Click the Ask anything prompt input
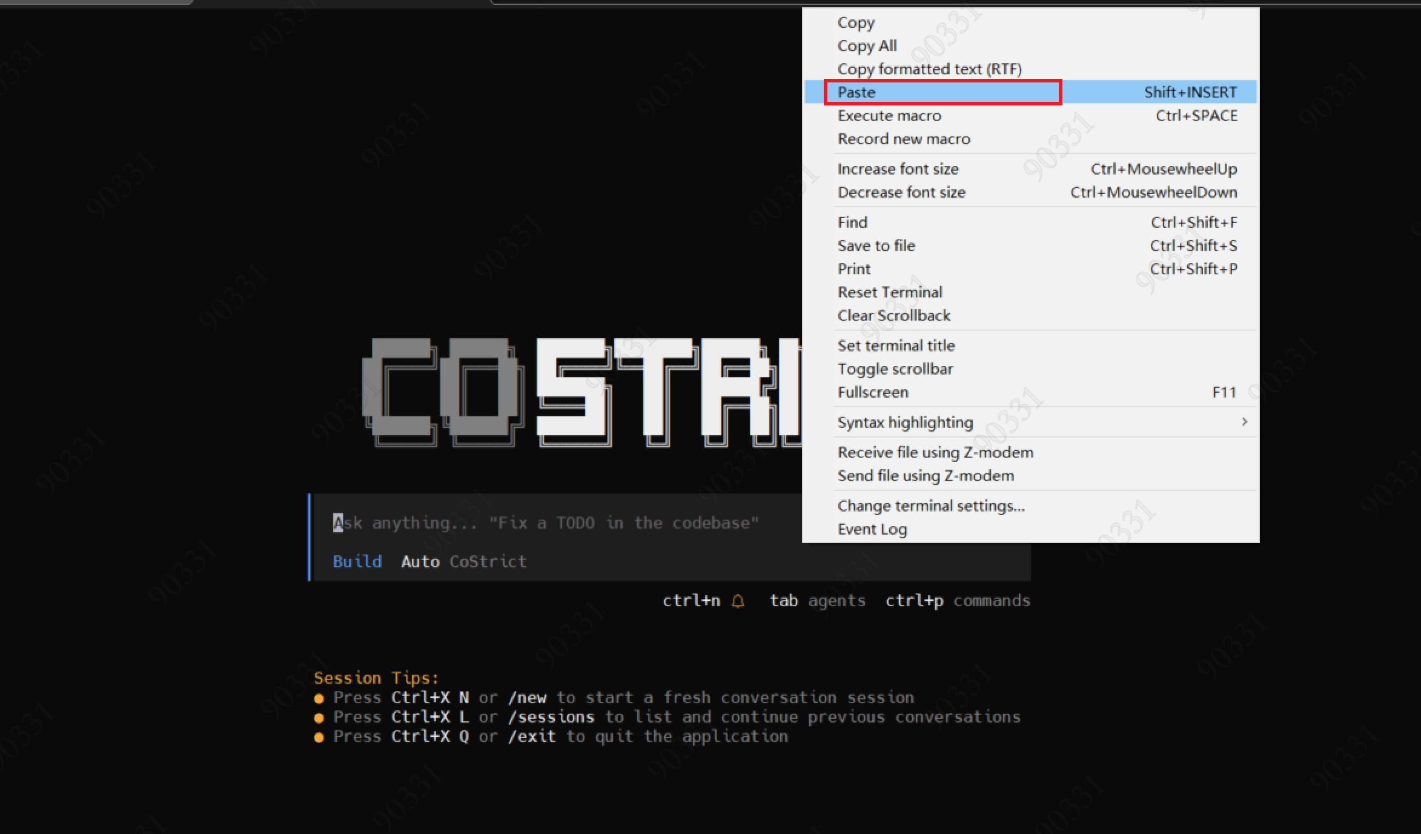Viewport: 1421px width, 834px height. pyautogui.click(x=545, y=523)
